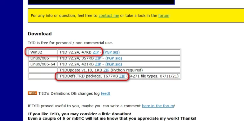Open PGP sig for Linux/x86-64 build

114,64
